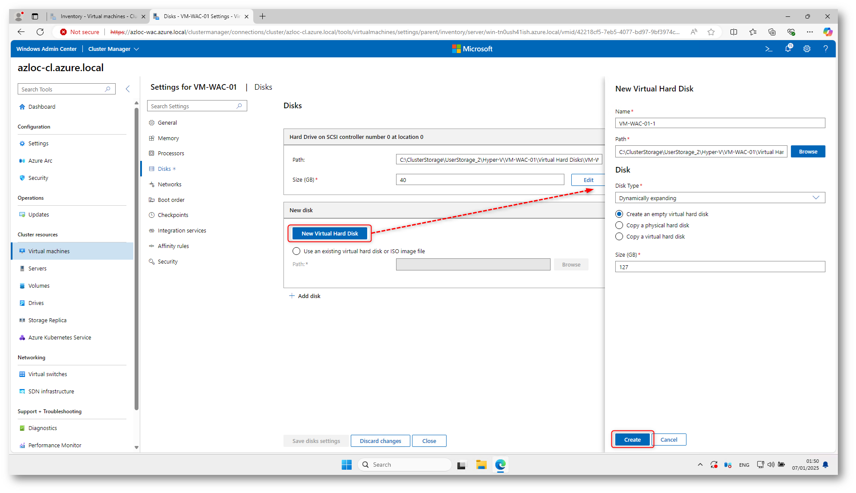Open Storage Replica tool

point(47,320)
